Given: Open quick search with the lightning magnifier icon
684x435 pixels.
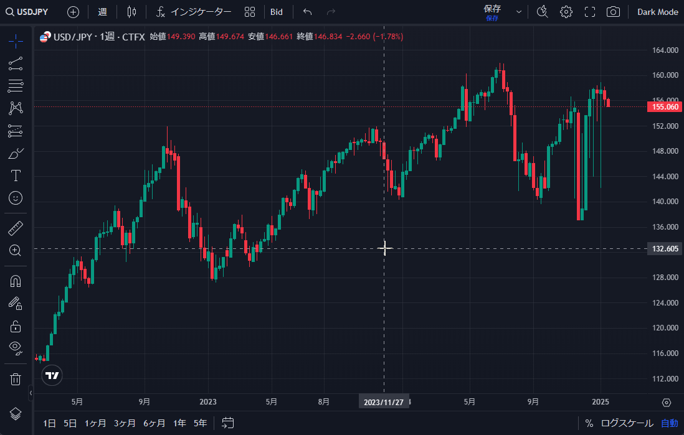Looking at the screenshot, I should 542,12.
